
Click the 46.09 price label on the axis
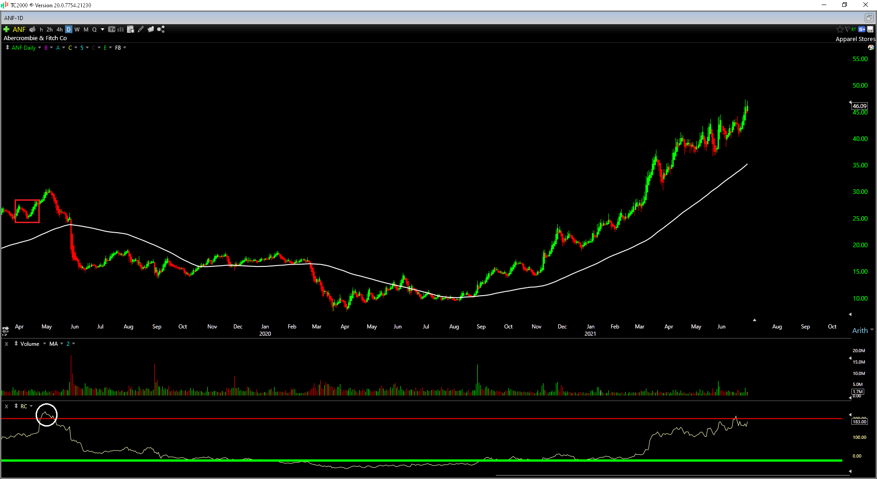tap(859, 106)
